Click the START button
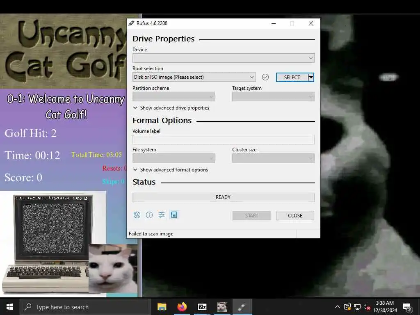Screen dimensions: 420x315 tap(251, 216)
